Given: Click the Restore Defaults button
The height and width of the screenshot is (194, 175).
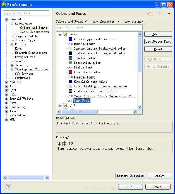Looking at the screenshot, I should click(130, 176).
